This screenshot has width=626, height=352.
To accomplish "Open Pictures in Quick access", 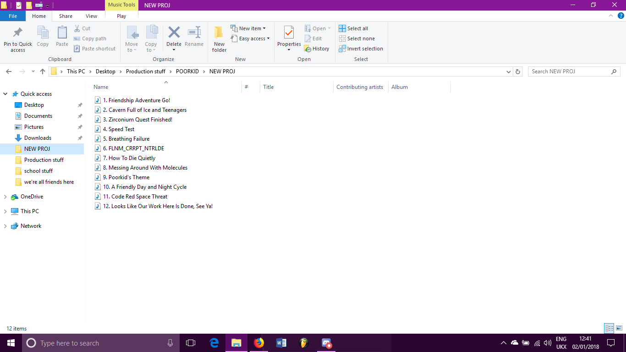I will (x=34, y=127).
